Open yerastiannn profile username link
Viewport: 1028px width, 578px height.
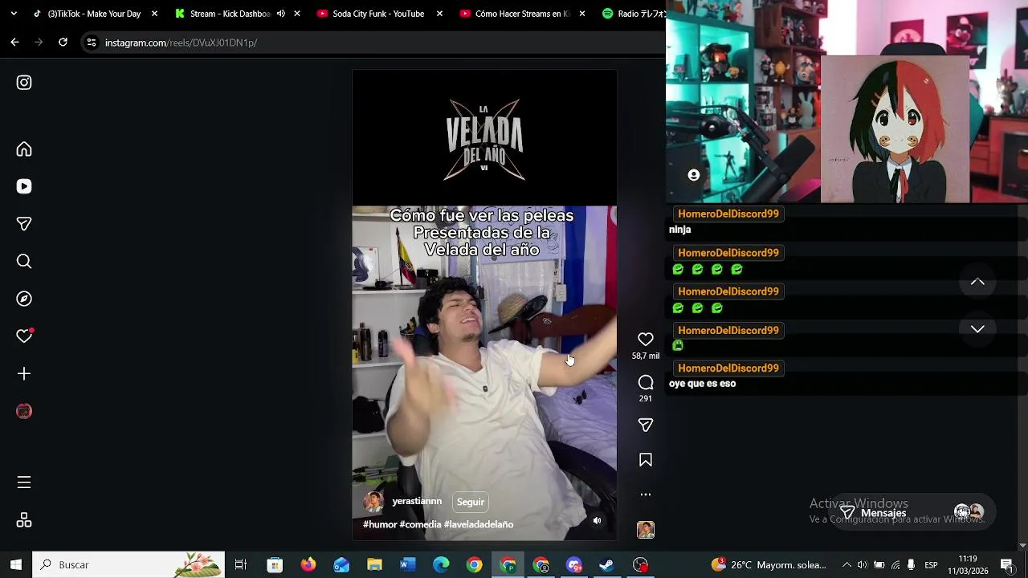[x=417, y=502]
